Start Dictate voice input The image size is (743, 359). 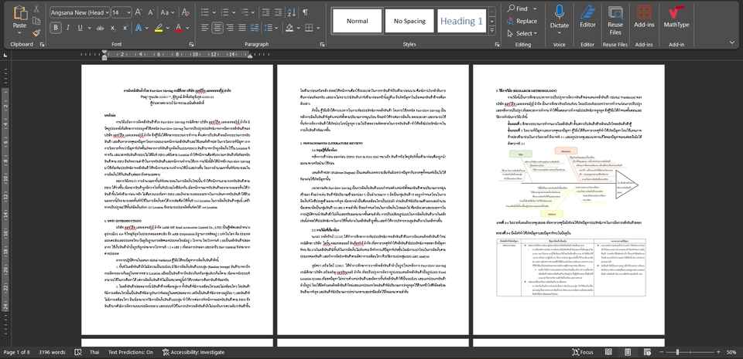coord(559,17)
